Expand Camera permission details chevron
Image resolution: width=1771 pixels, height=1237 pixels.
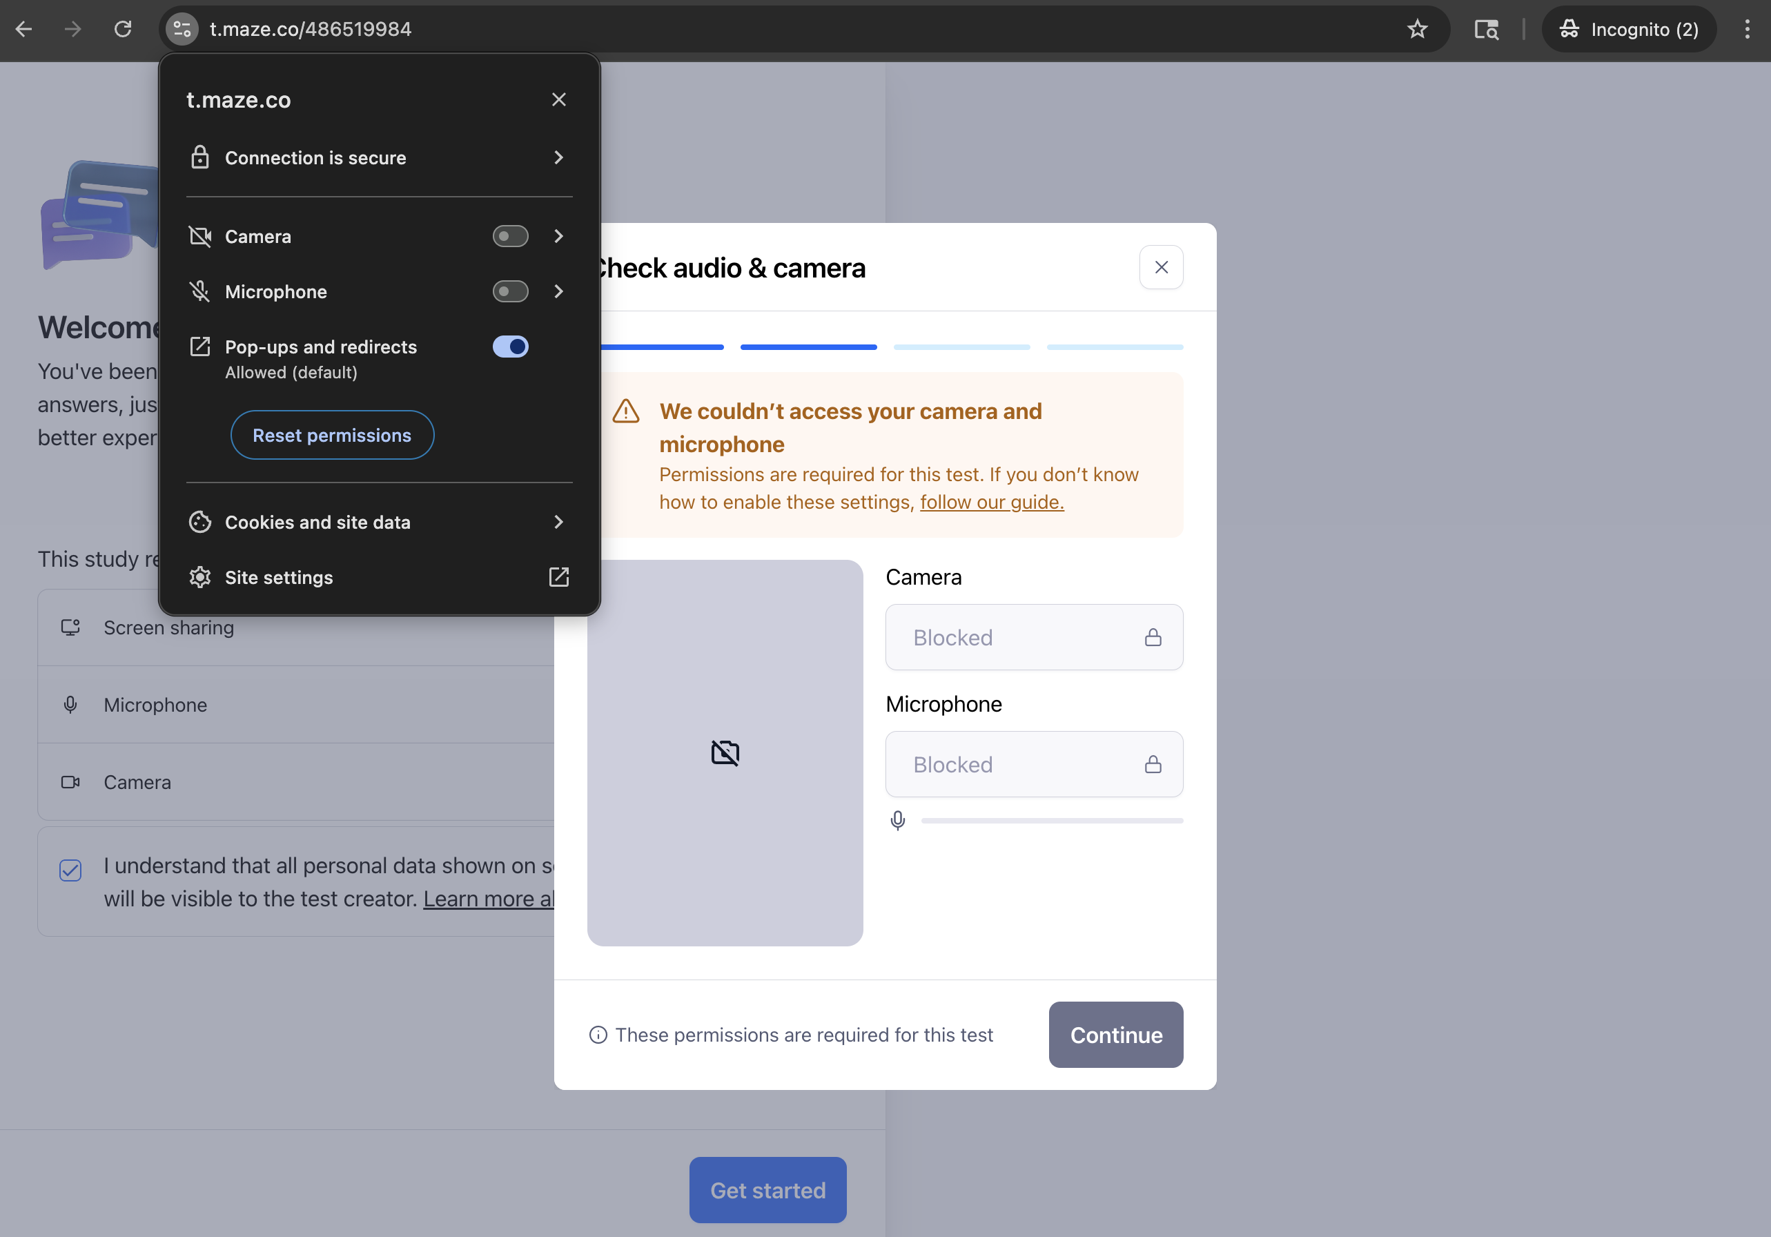pos(558,236)
